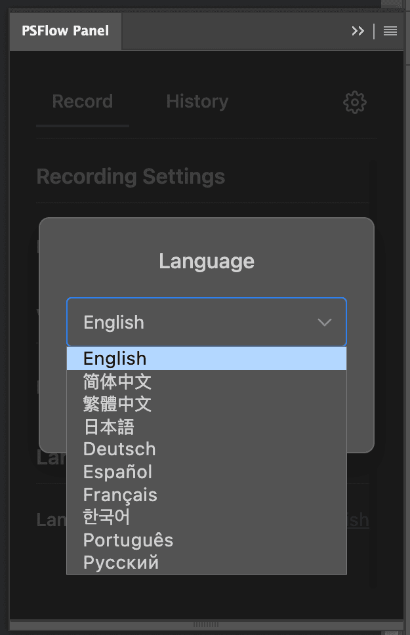Open the settings gear icon
410x635 pixels.
tap(355, 102)
